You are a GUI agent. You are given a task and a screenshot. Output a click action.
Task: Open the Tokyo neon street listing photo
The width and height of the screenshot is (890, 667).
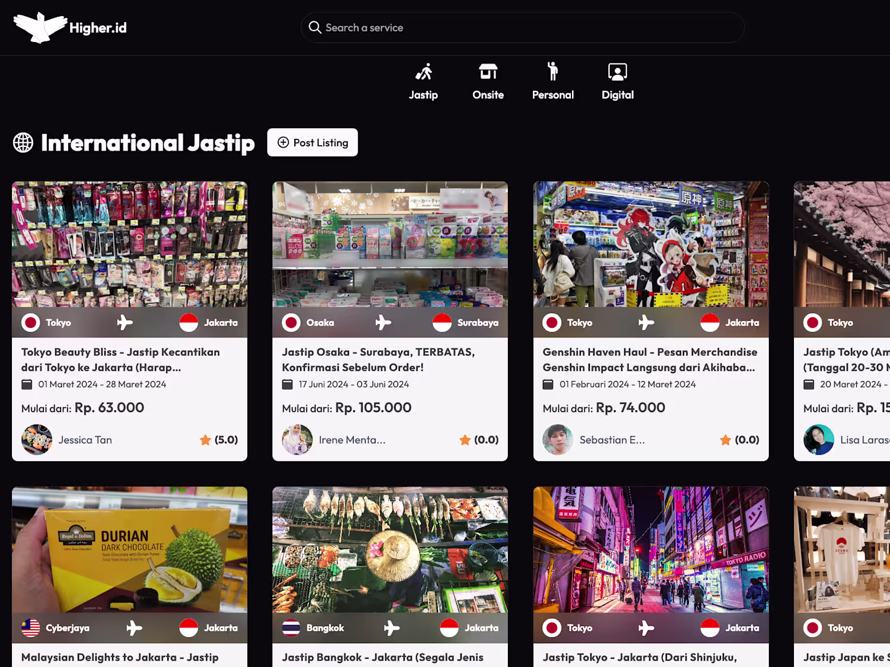pyautogui.click(x=651, y=550)
